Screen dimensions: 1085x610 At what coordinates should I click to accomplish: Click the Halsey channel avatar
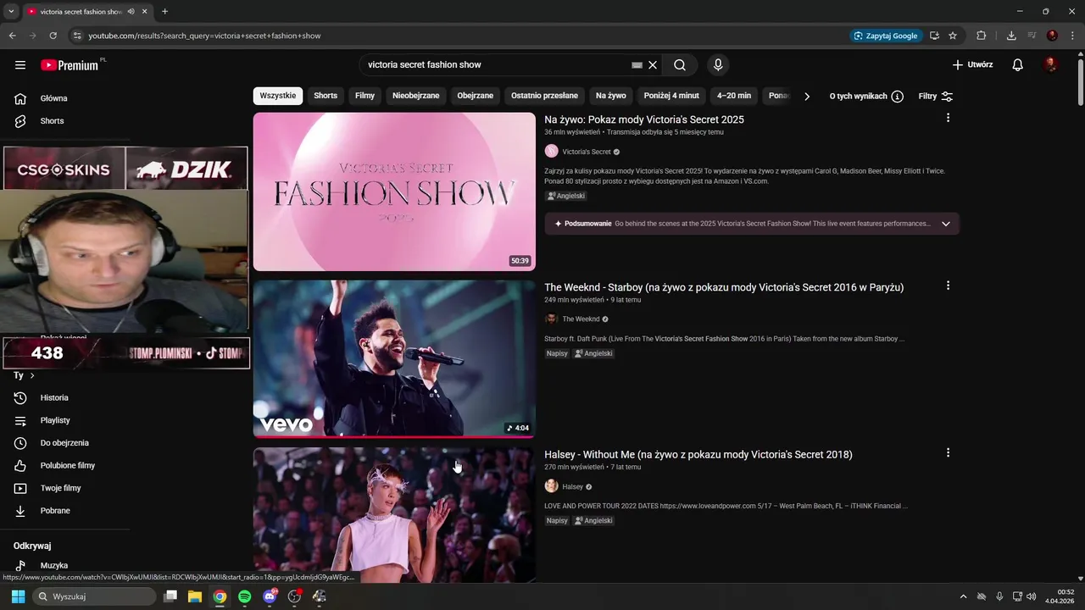pos(551,486)
